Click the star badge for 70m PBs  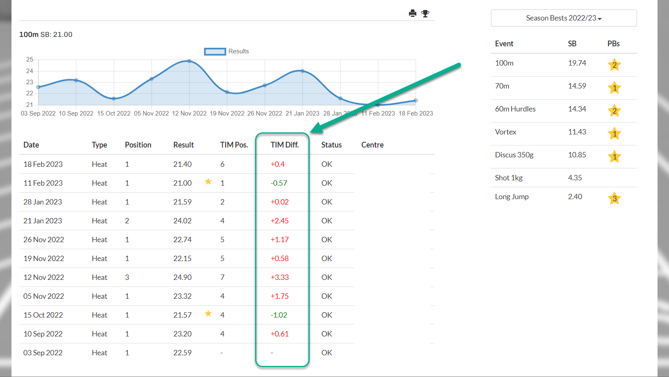point(614,88)
